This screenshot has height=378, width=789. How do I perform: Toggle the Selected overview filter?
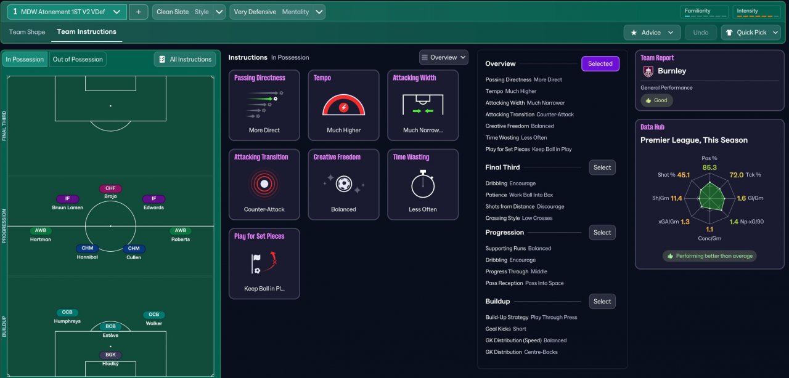click(600, 63)
